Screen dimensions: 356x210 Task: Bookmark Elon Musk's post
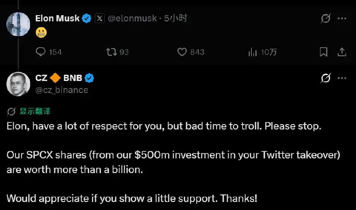[x=324, y=52]
